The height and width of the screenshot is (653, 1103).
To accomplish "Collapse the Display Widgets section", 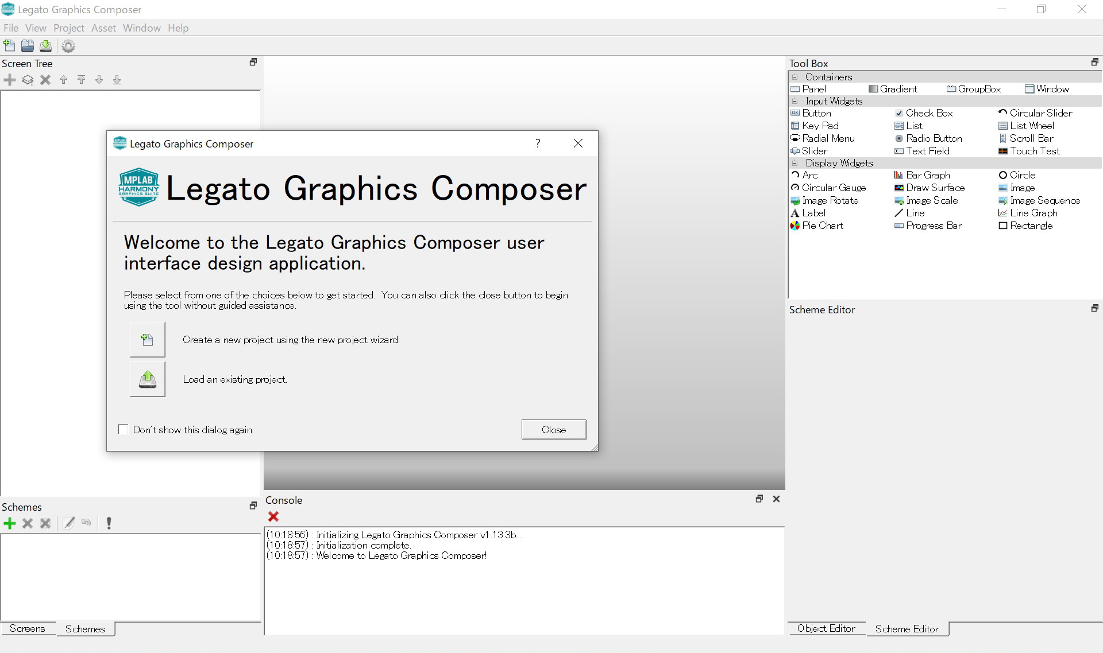I will [795, 163].
